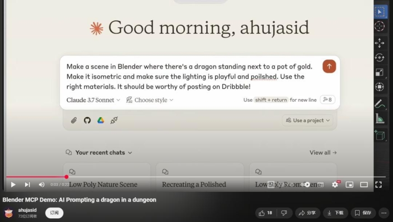This screenshot has width=393, height=222.
Task: Select Blender's Transform tool
Action: 380,87
